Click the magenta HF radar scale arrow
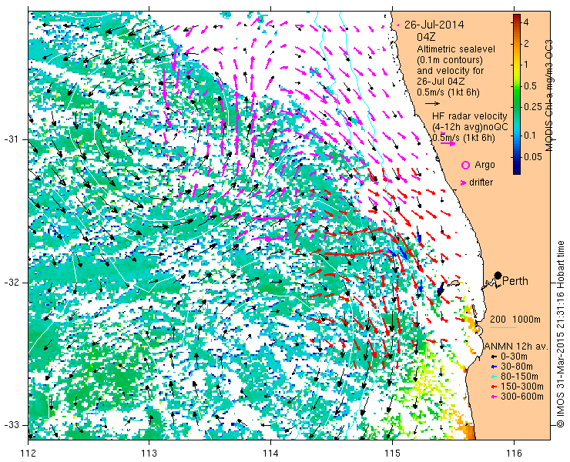Viewport: 570px width, 462px height. point(448,143)
